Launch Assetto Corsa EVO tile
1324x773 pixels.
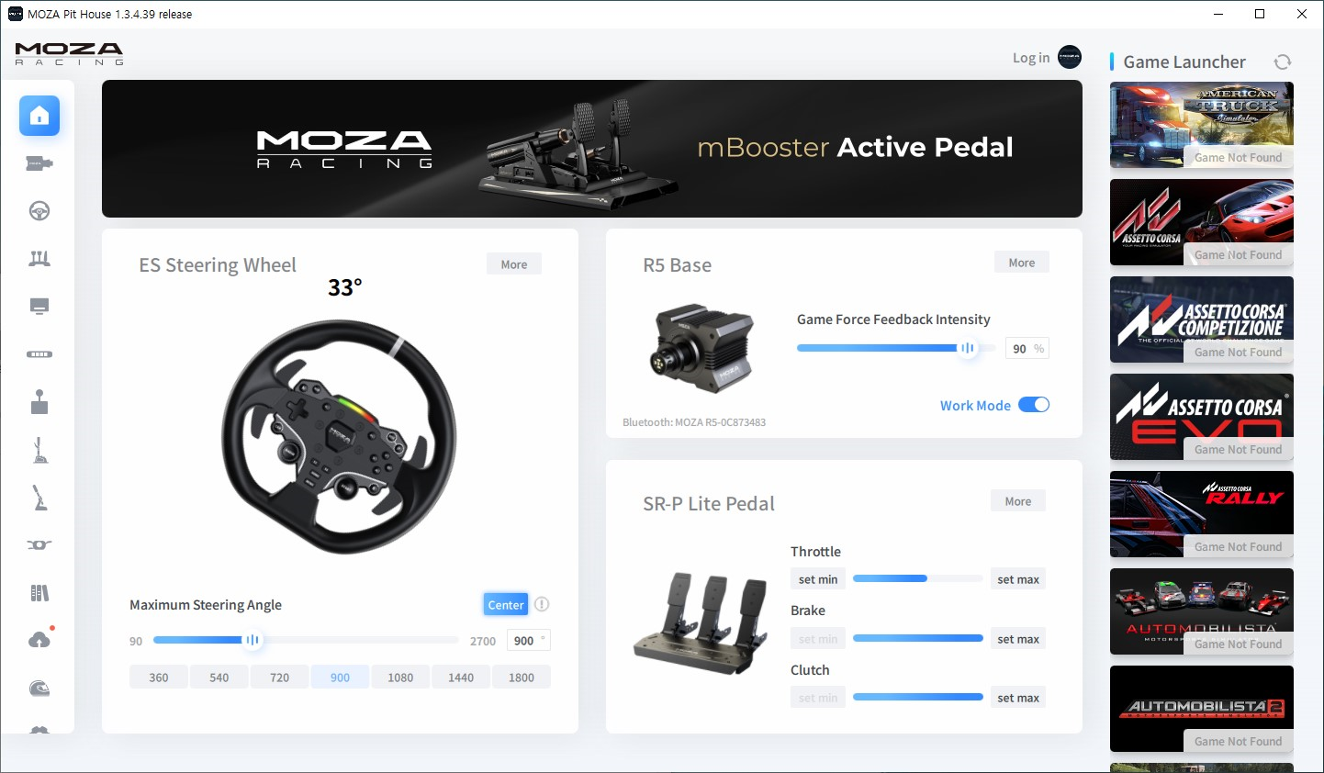coord(1202,417)
